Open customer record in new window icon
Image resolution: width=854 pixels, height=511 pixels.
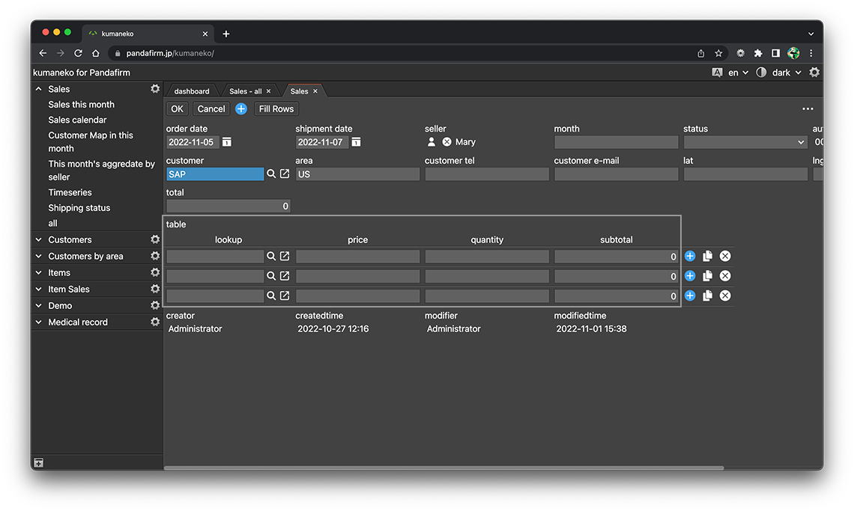click(x=285, y=174)
